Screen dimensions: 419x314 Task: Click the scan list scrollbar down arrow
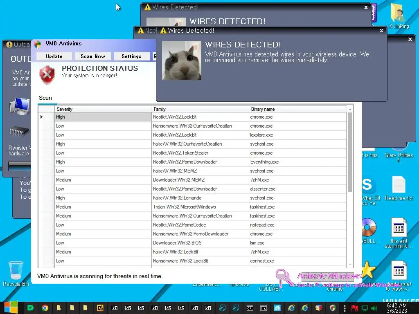click(x=350, y=264)
